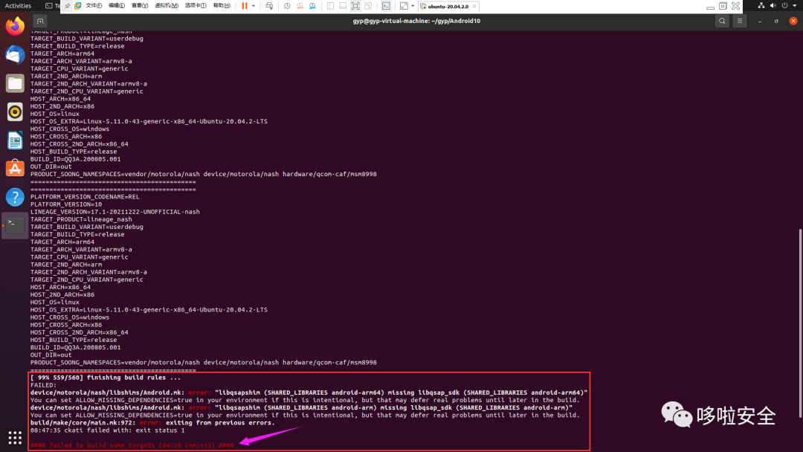The image size is (803, 452).
Task: Click the VMware pin toolbar icon
Action: coord(67,6)
